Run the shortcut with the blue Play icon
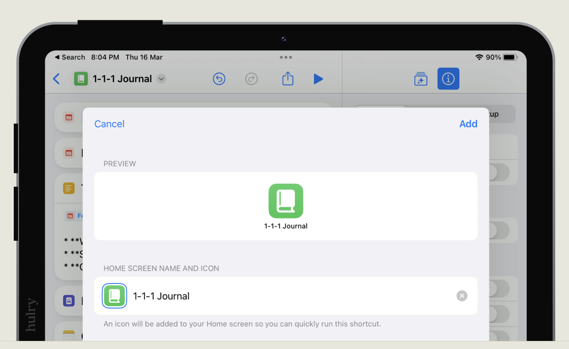This screenshot has height=349, width=569. click(318, 79)
